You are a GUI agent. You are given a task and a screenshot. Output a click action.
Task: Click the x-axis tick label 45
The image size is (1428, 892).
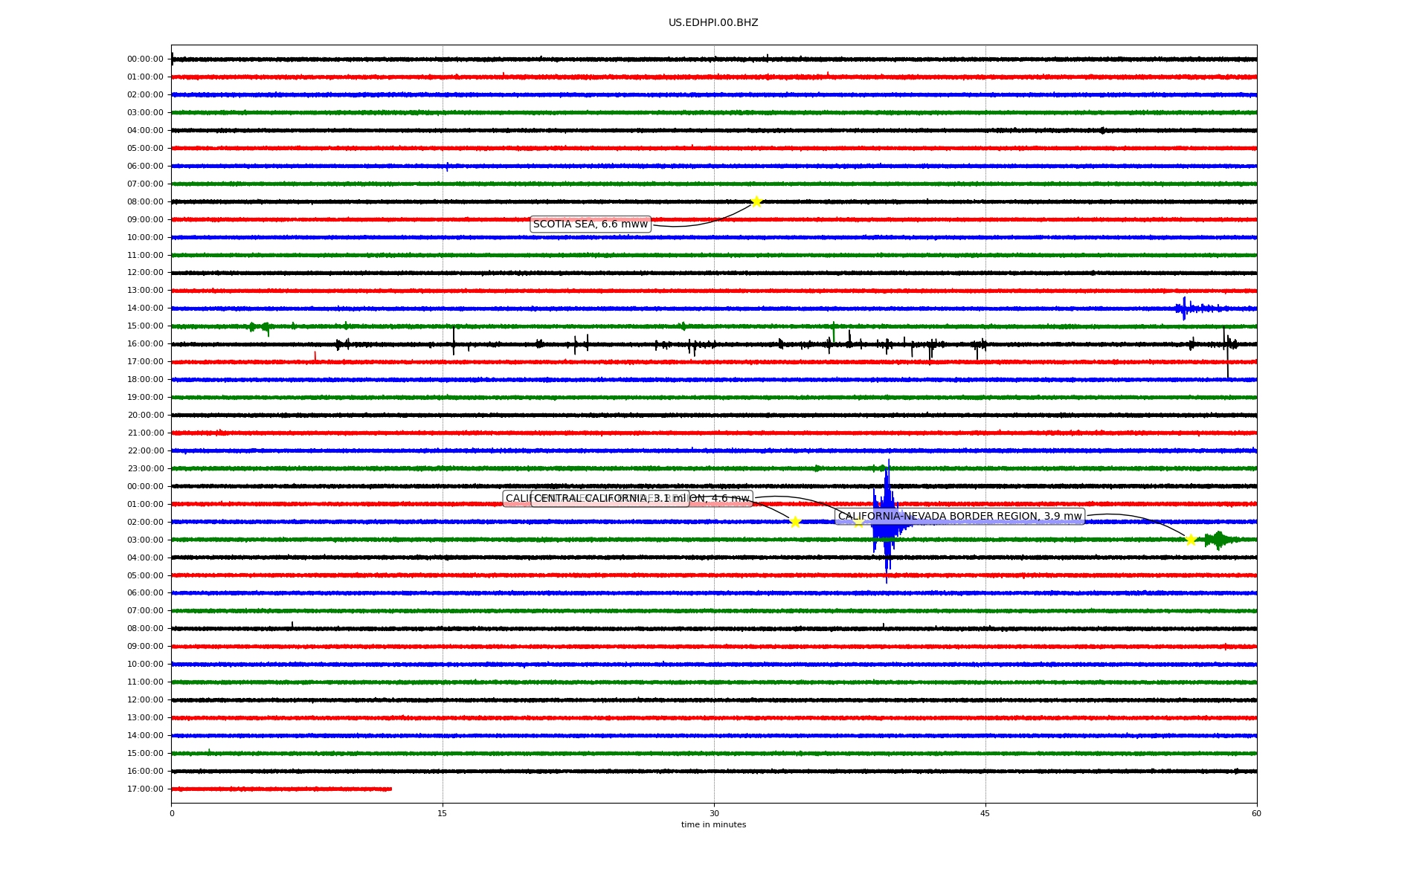985,813
